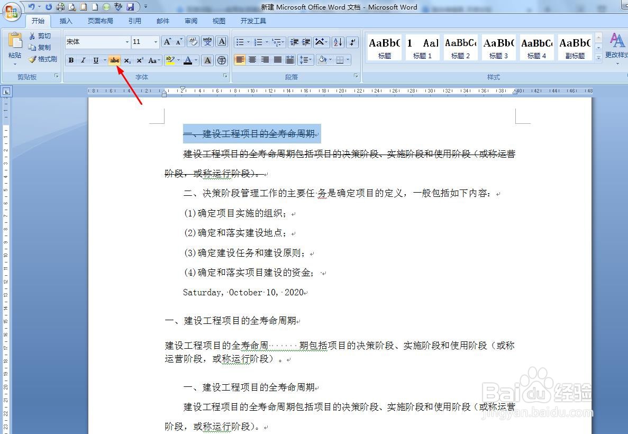Viewport: 628px width, 434px height.
Task: Open the font color picker arrow
Action: (x=195, y=60)
